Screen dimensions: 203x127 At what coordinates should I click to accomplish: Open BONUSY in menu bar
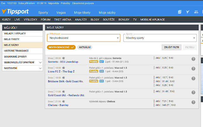tap(124, 20)
